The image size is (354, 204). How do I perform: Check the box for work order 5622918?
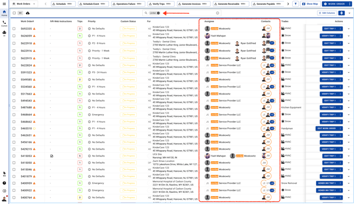point(14,43)
